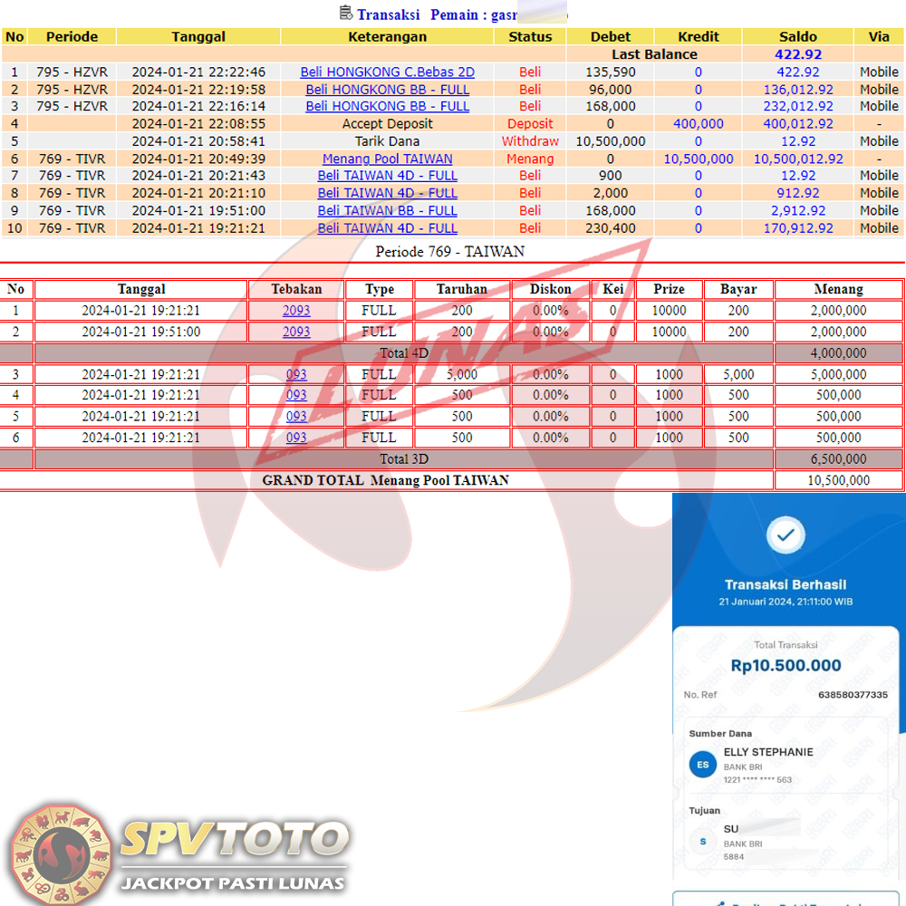This screenshot has height=906, width=906.
Task: Click the Status column header
Action: pyautogui.click(x=530, y=37)
